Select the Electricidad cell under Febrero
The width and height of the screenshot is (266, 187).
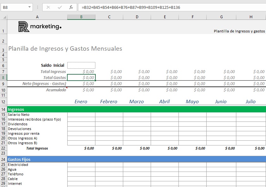pyautogui.click(x=109, y=165)
